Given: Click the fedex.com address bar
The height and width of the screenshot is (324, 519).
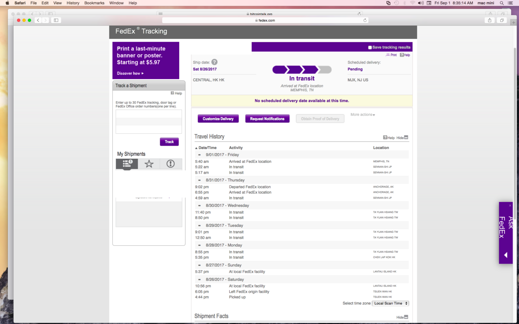Looking at the screenshot, I should [265, 20].
